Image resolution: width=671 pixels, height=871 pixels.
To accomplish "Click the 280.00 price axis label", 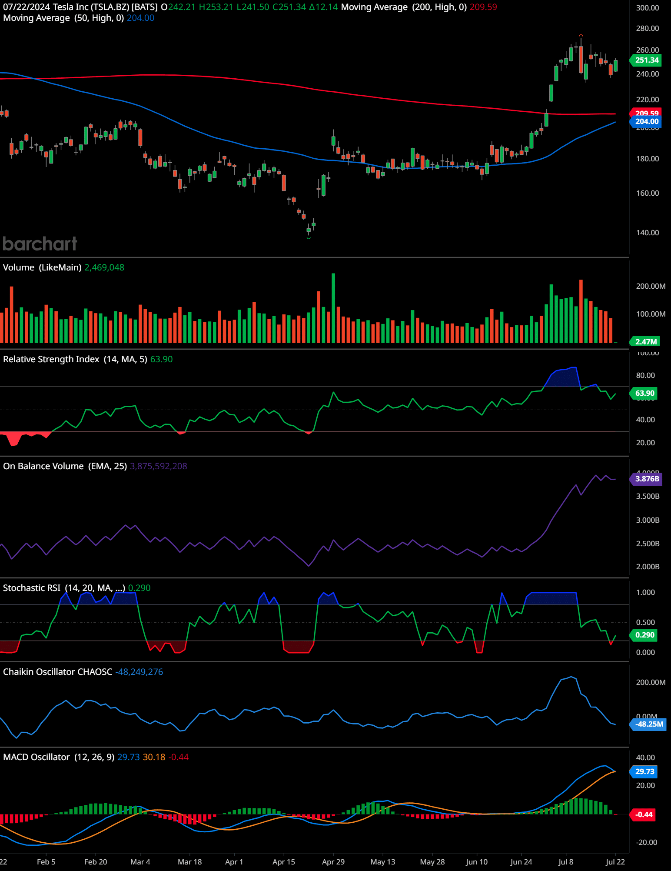I will (x=648, y=28).
